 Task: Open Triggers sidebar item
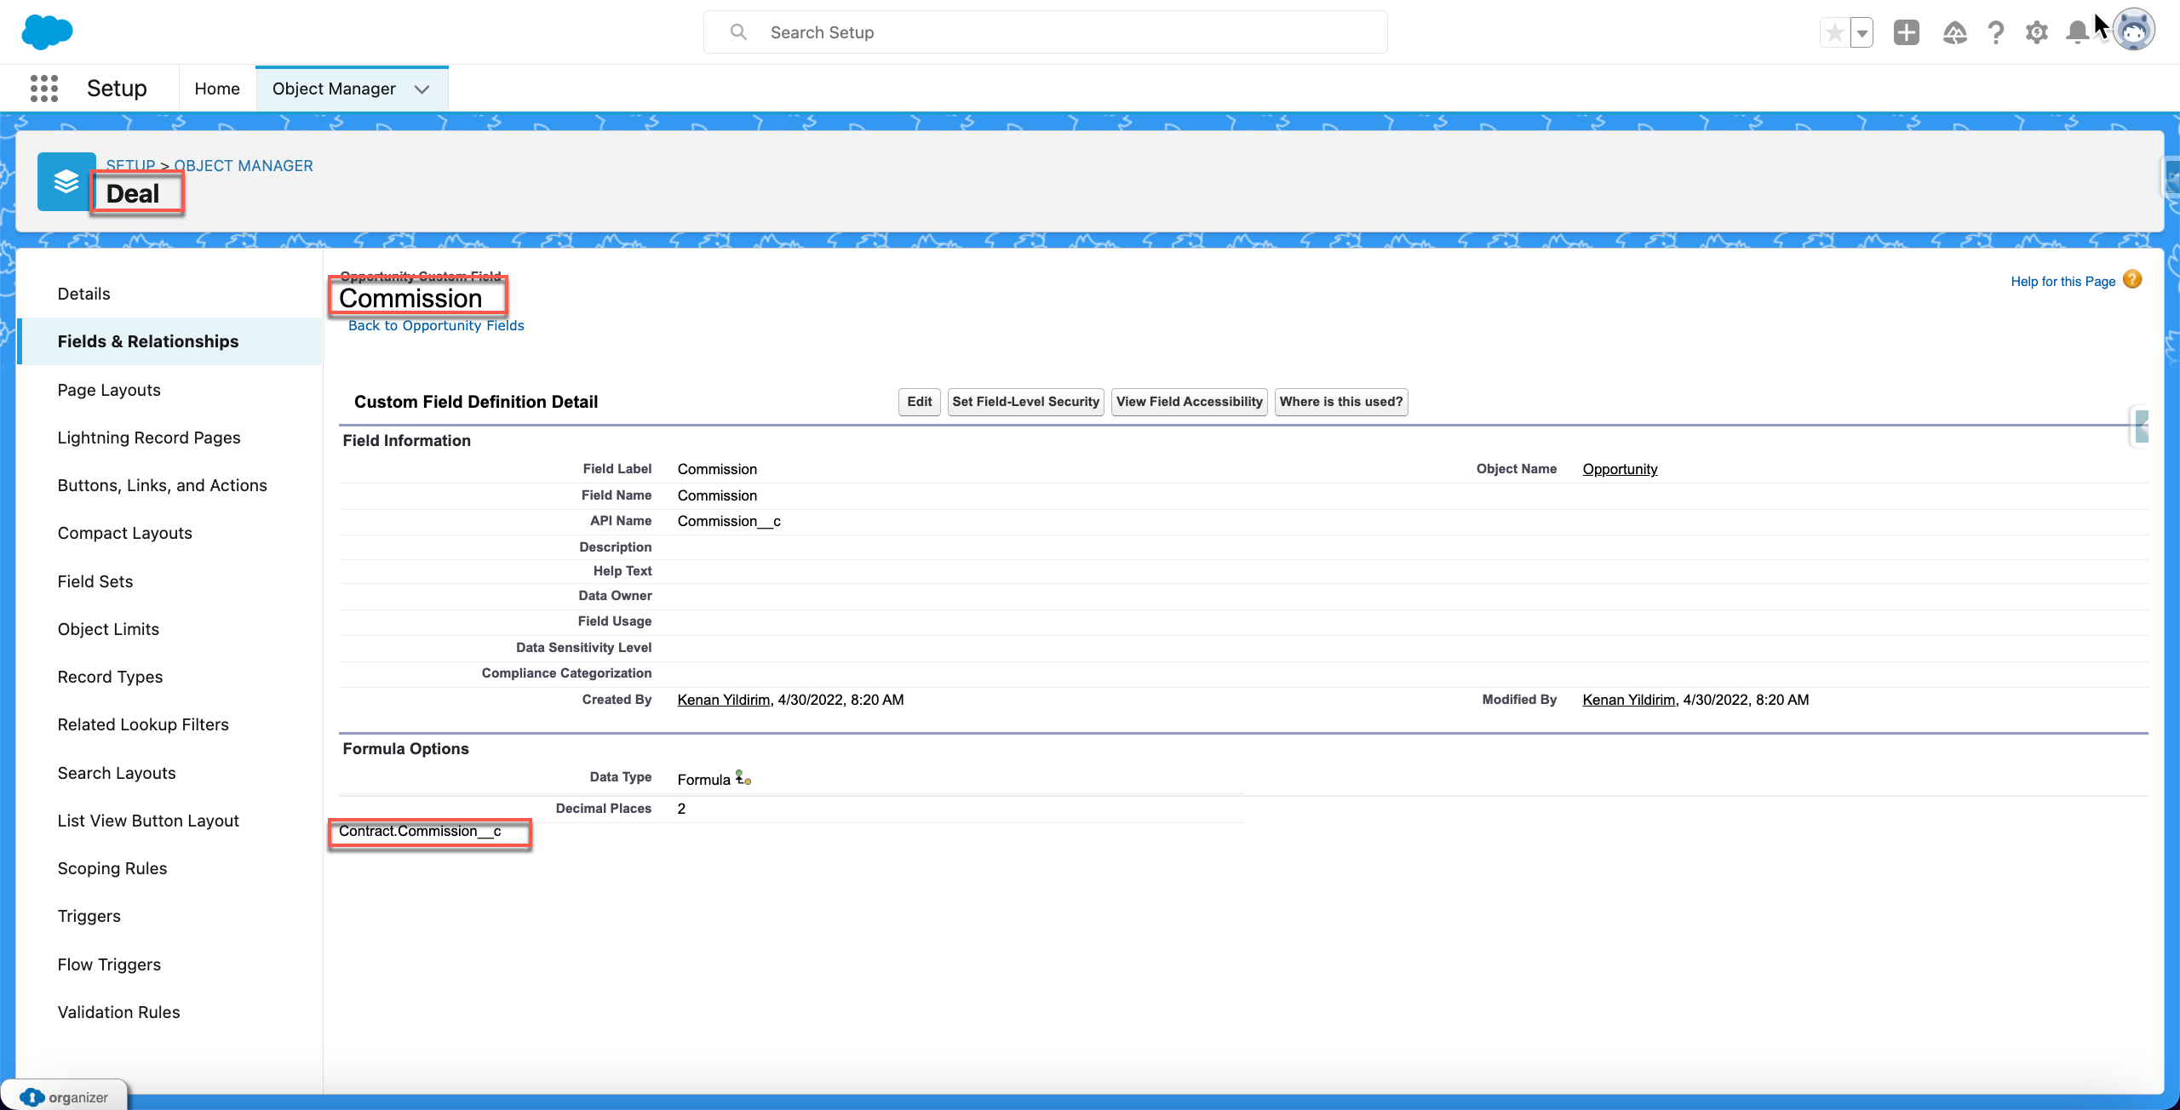pyautogui.click(x=89, y=916)
